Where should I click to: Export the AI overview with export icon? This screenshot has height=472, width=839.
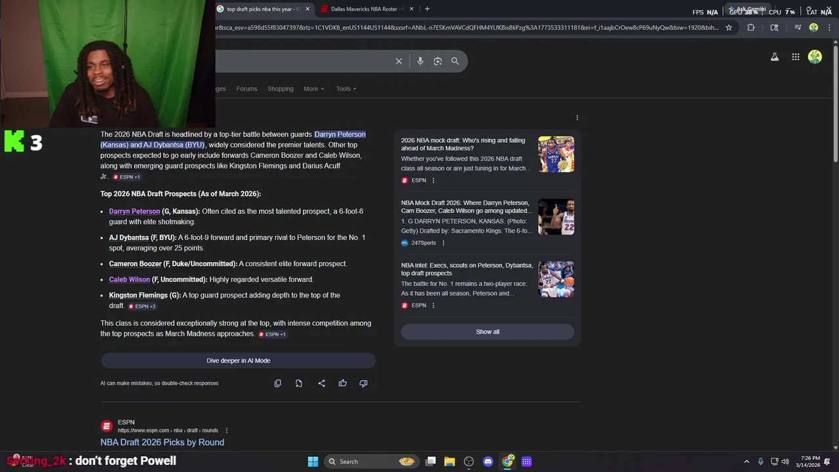pyautogui.click(x=299, y=383)
